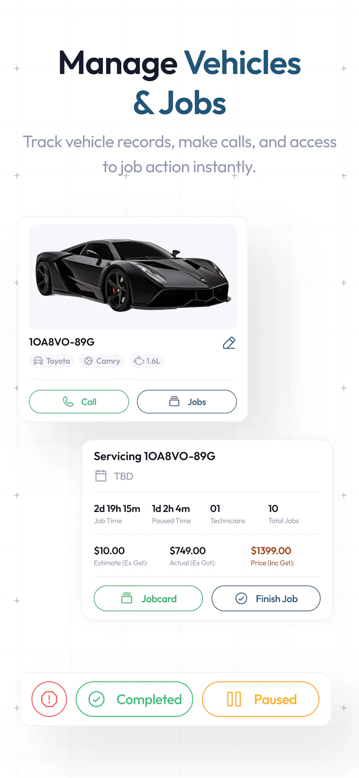Set the job status to Paused
This screenshot has height=778, width=359.
[x=261, y=699]
